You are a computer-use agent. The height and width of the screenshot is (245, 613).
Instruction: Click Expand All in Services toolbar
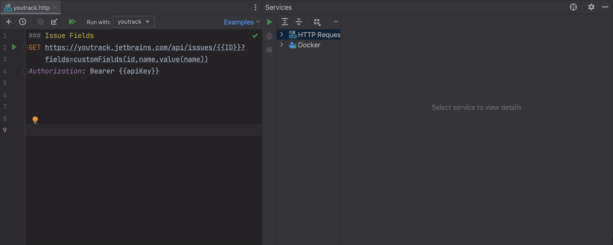[x=285, y=22]
